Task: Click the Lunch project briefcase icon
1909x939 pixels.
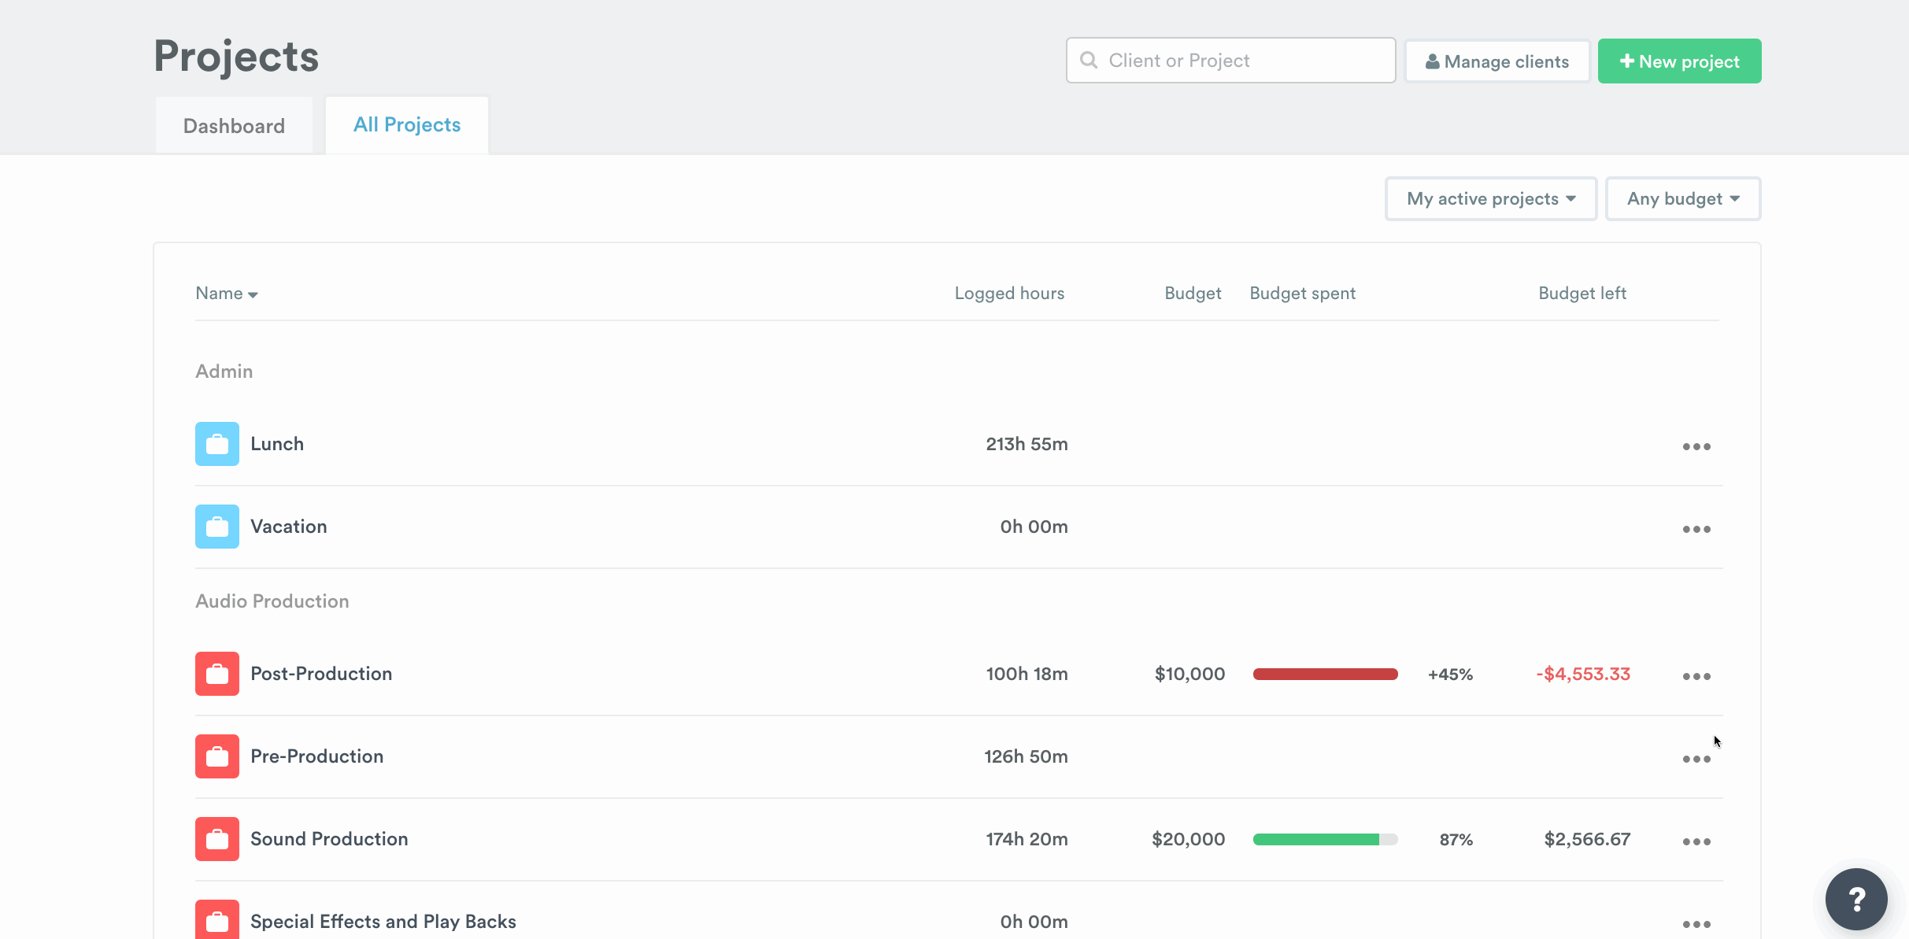Action: (x=216, y=443)
